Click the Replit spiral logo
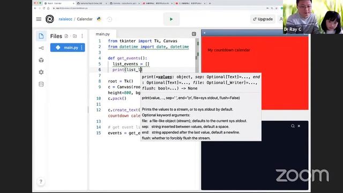The height and width of the screenshot is (193, 343). (50, 19)
